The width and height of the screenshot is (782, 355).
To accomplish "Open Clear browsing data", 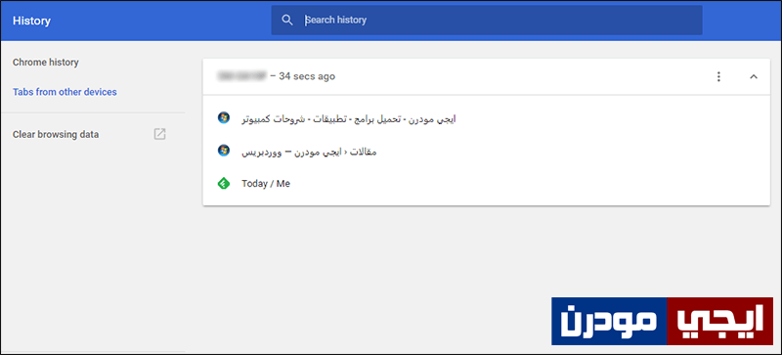I will (56, 134).
